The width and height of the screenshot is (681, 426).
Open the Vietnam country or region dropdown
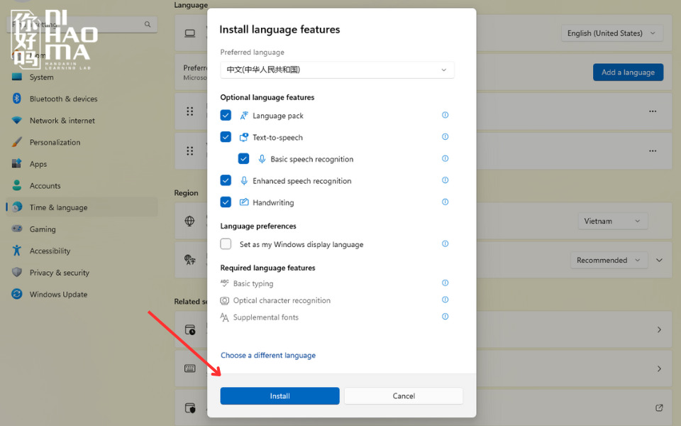click(612, 222)
